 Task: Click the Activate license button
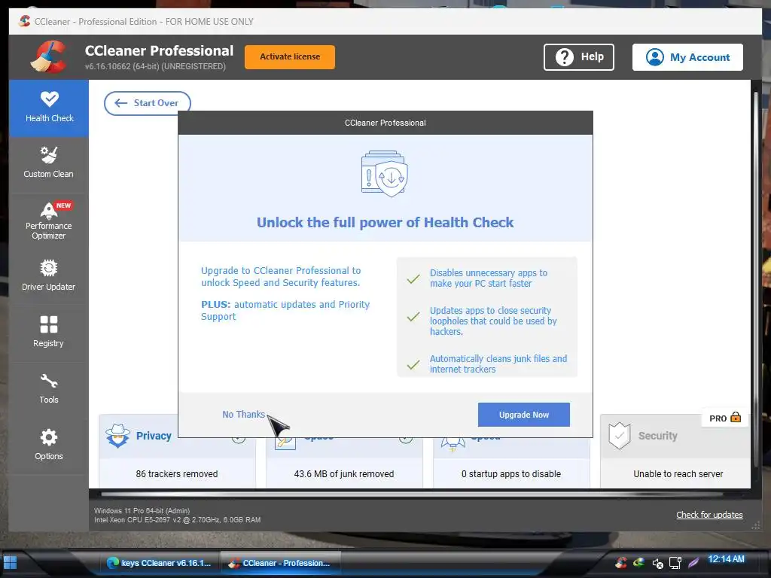[x=290, y=57]
